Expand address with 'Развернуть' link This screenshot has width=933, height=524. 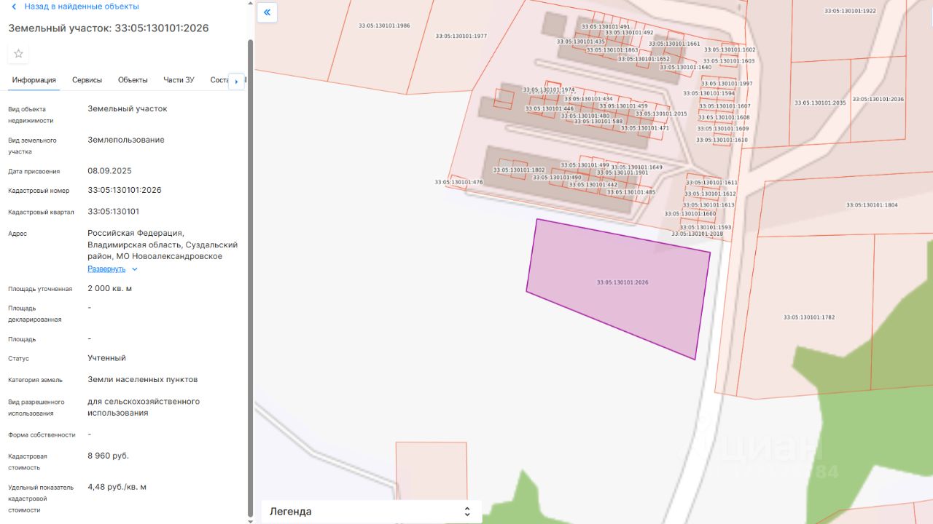106,269
